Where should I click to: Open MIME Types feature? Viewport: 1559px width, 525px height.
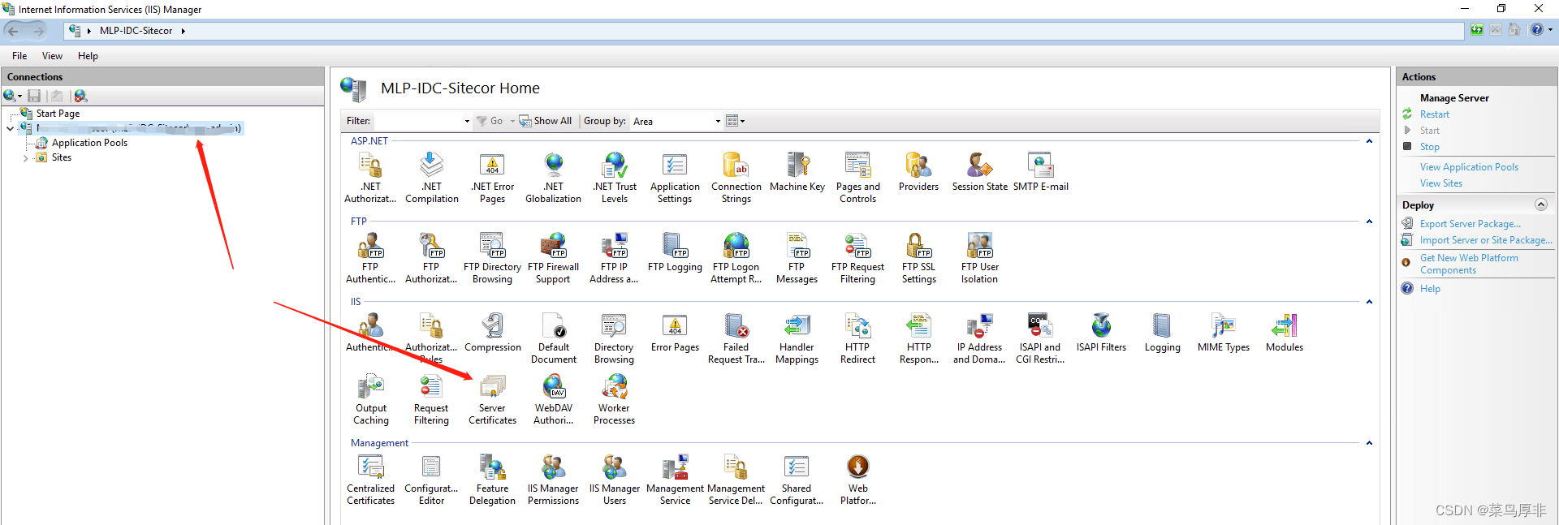1224,333
